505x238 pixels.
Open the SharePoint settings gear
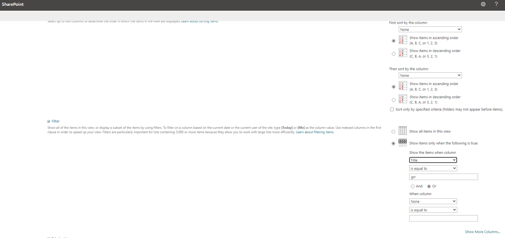(x=483, y=4)
